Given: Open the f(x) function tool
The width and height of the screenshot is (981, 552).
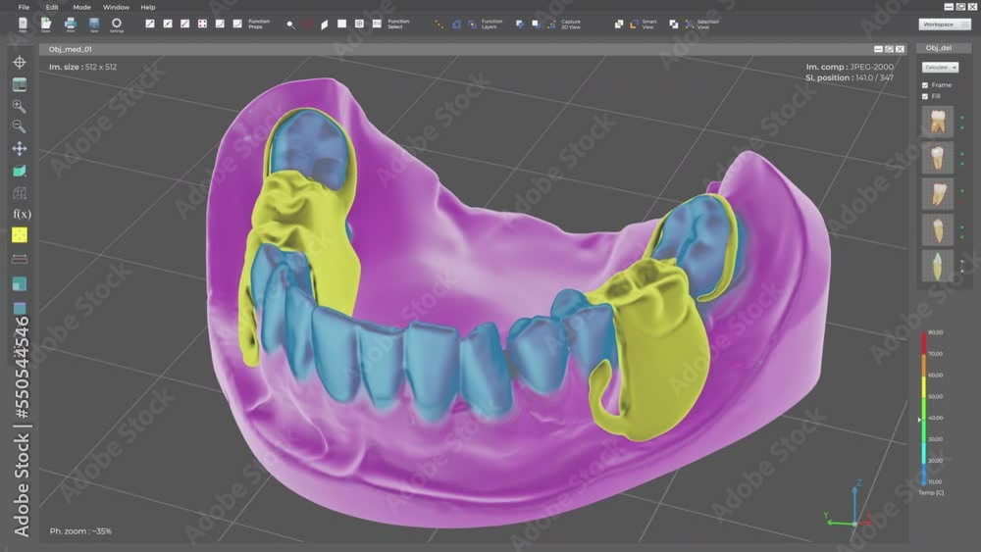Looking at the screenshot, I should [x=22, y=214].
